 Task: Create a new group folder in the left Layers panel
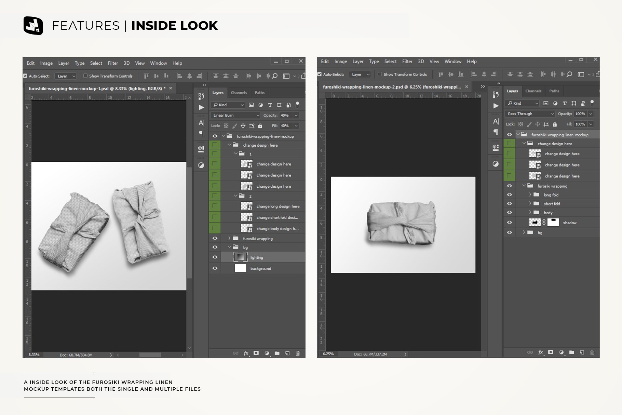(277, 353)
